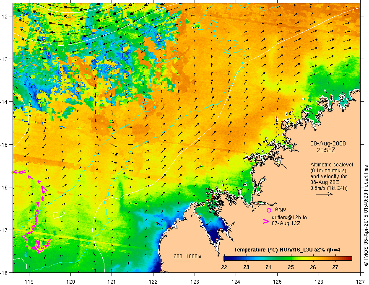The image size is (369, 285).
Task: Click latitude axis label -14
Action: coord(5,102)
